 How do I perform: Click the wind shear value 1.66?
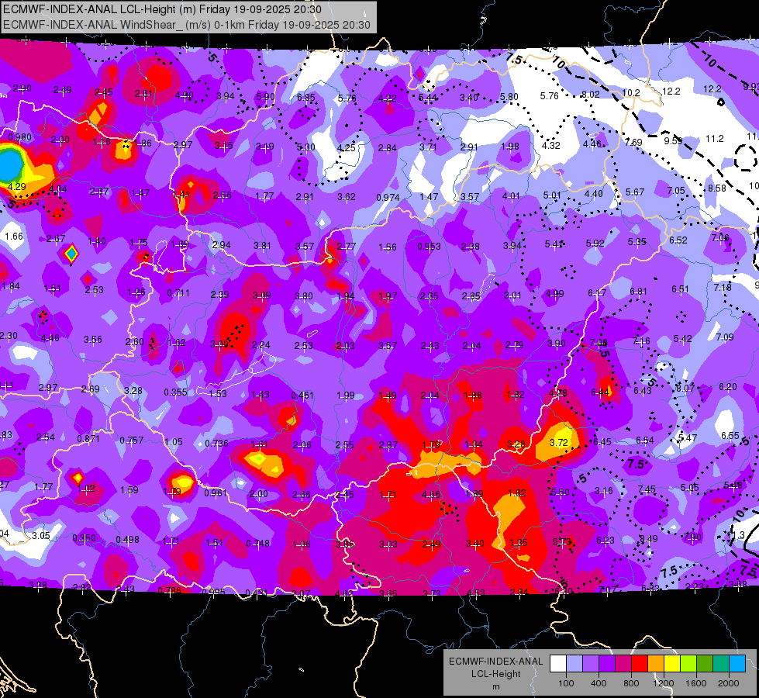click(14, 237)
